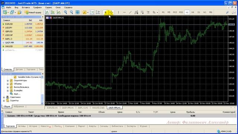
Task: Switch chart to Japanese candlesticks mode
Action: (53, 12)
